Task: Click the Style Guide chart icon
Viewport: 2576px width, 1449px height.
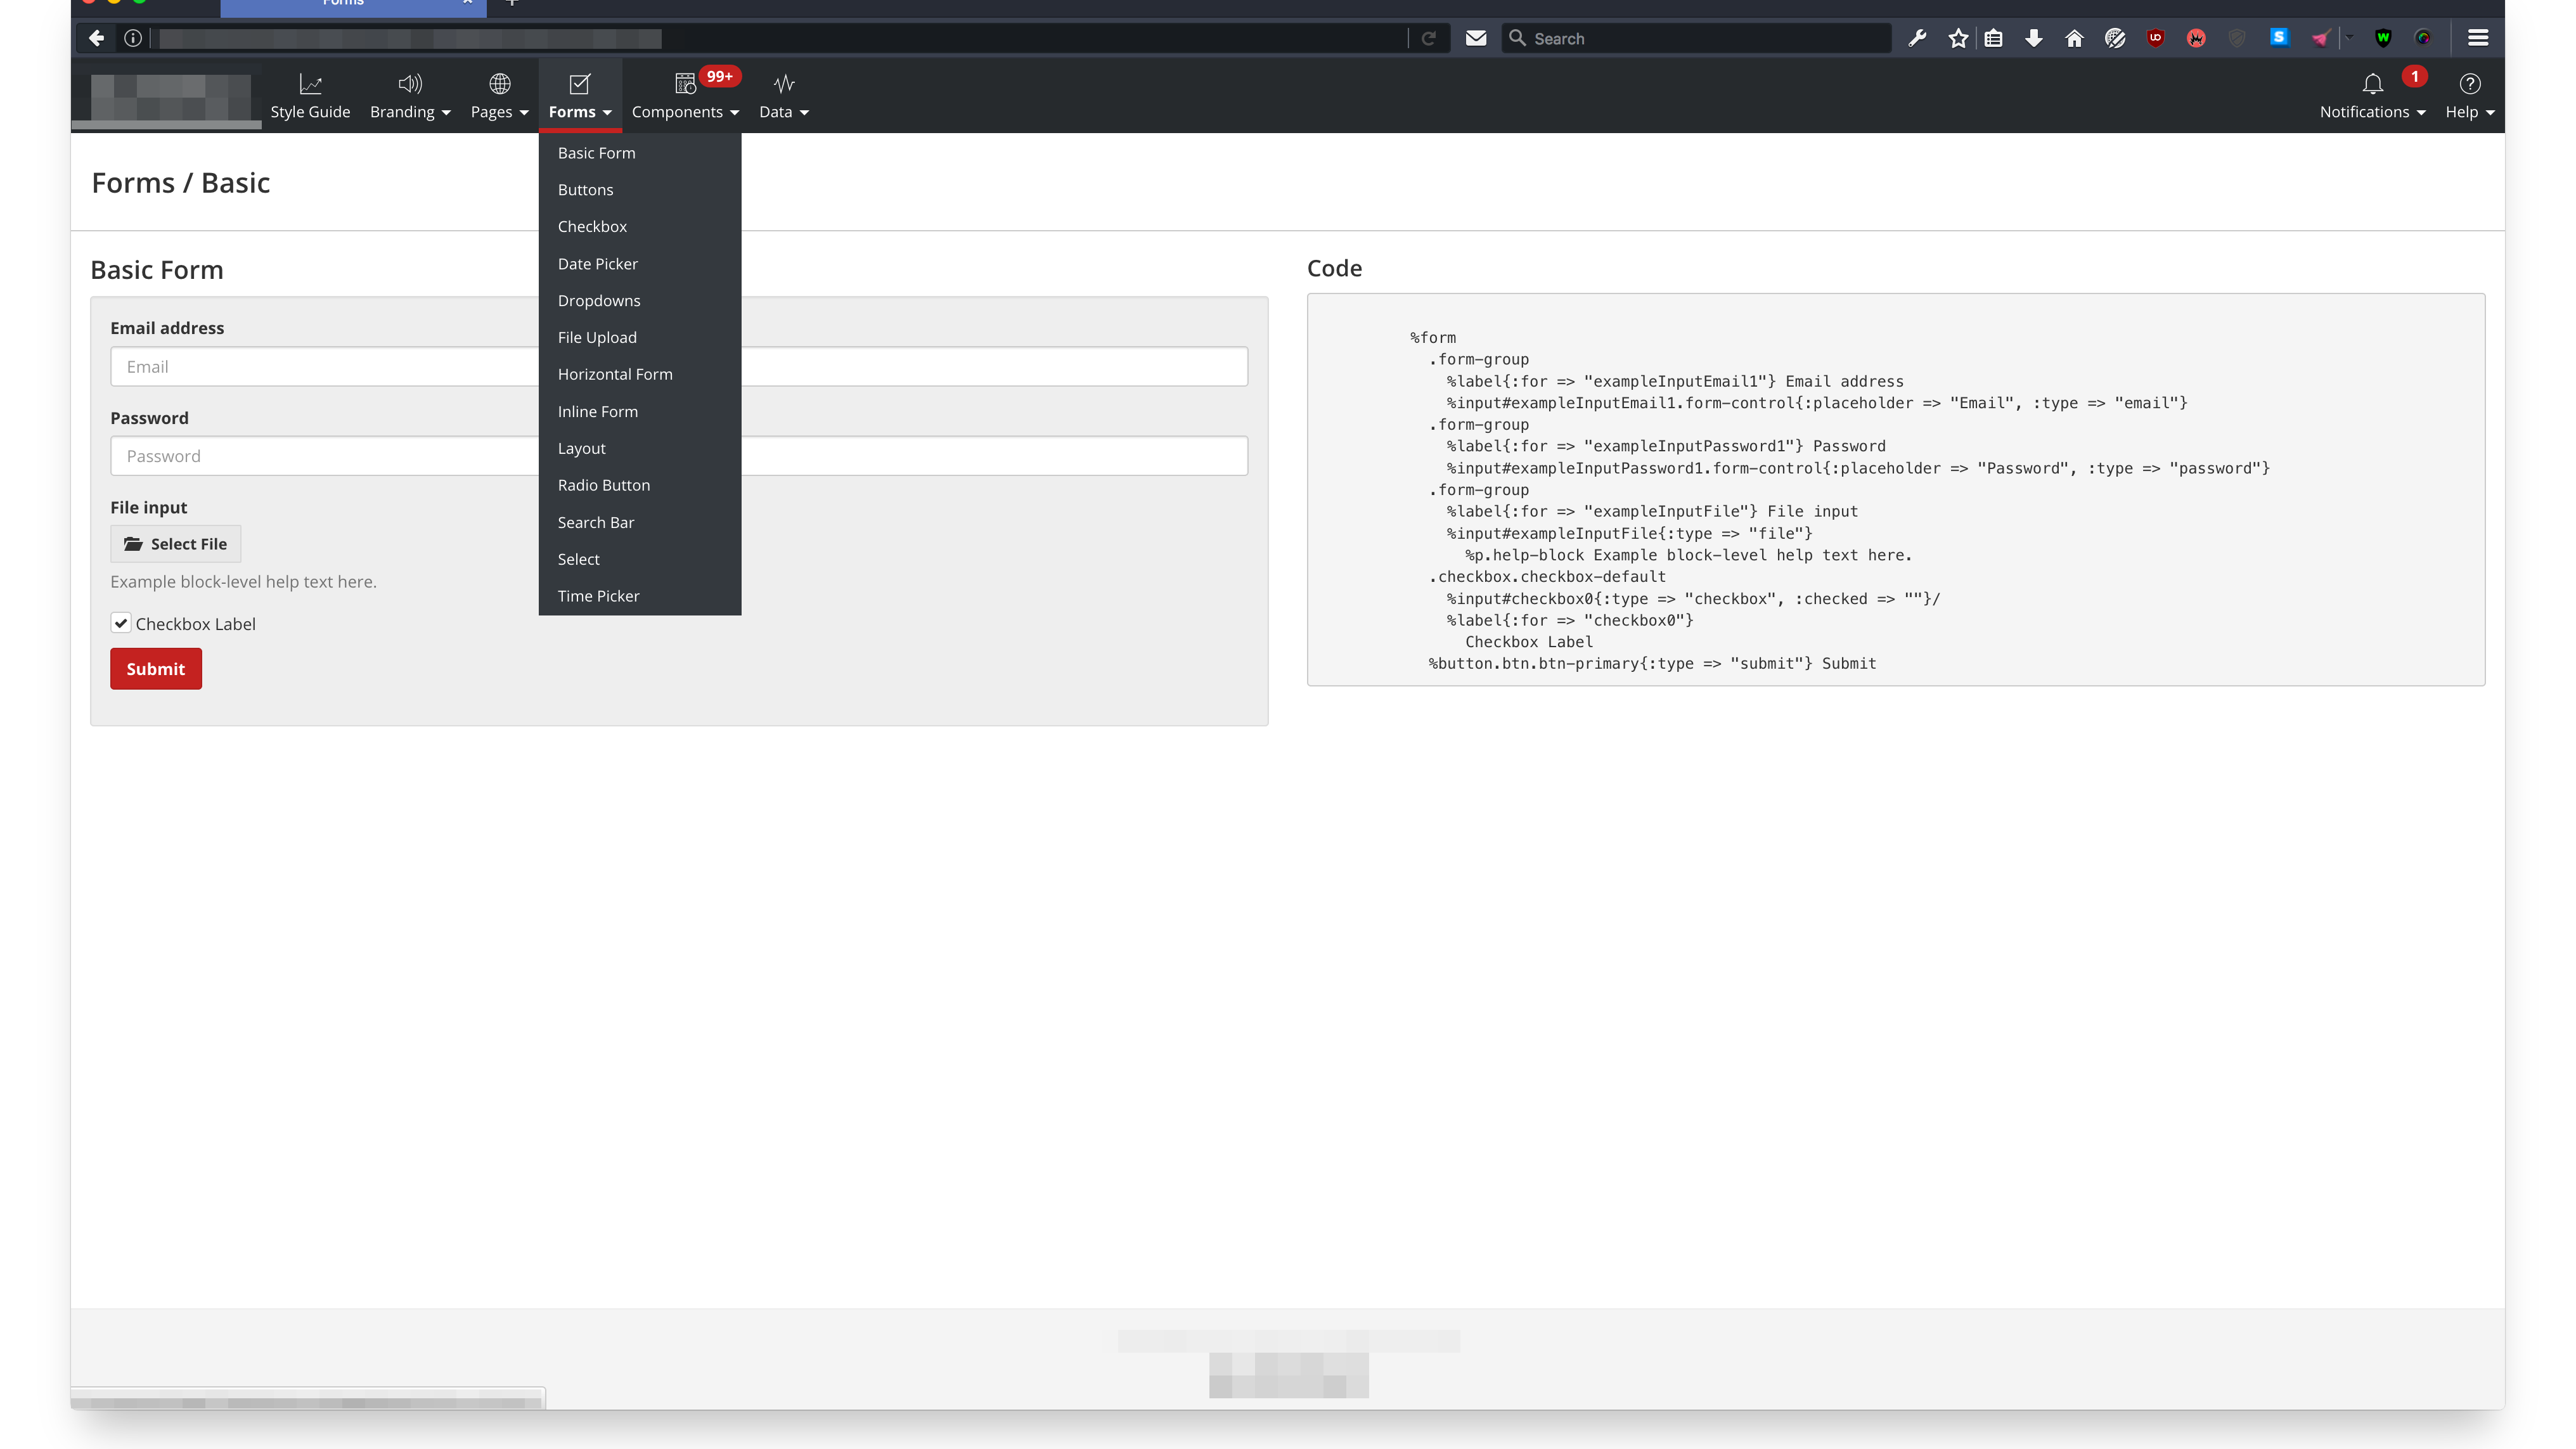Action: coord(310,84)
